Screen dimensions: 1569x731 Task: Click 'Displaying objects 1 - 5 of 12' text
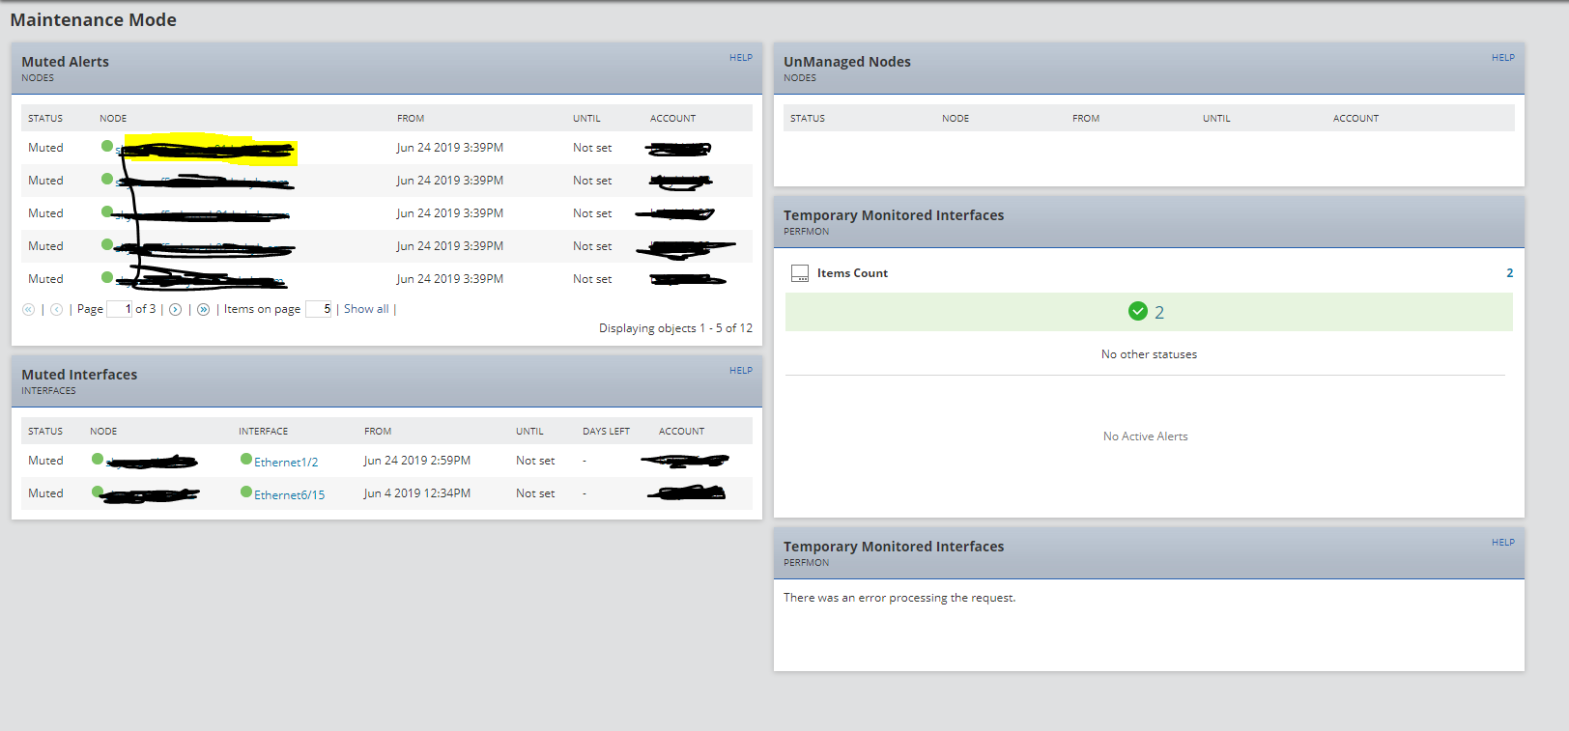click(675, 328)
